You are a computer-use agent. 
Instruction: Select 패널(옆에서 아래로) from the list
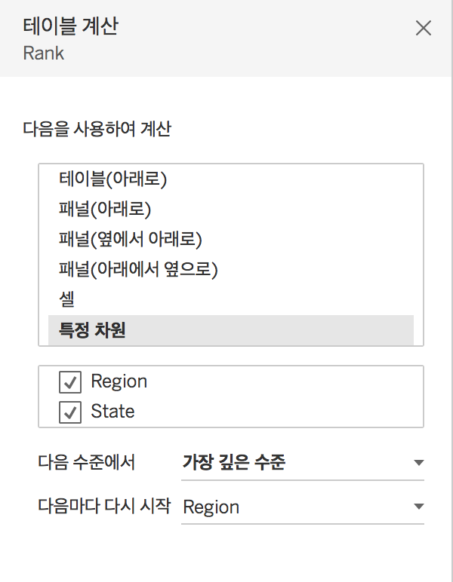(x=131, y=239)
